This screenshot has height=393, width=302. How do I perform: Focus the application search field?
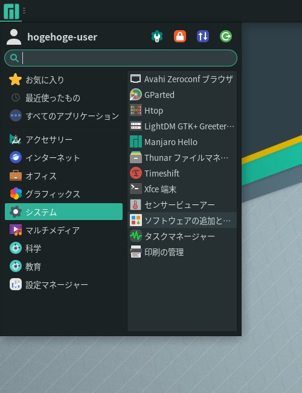[121, 58]
